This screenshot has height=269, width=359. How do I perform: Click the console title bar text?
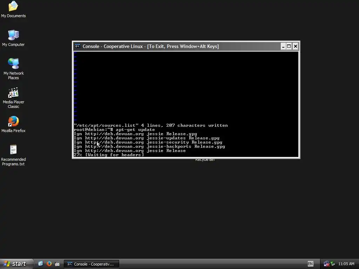150,47
